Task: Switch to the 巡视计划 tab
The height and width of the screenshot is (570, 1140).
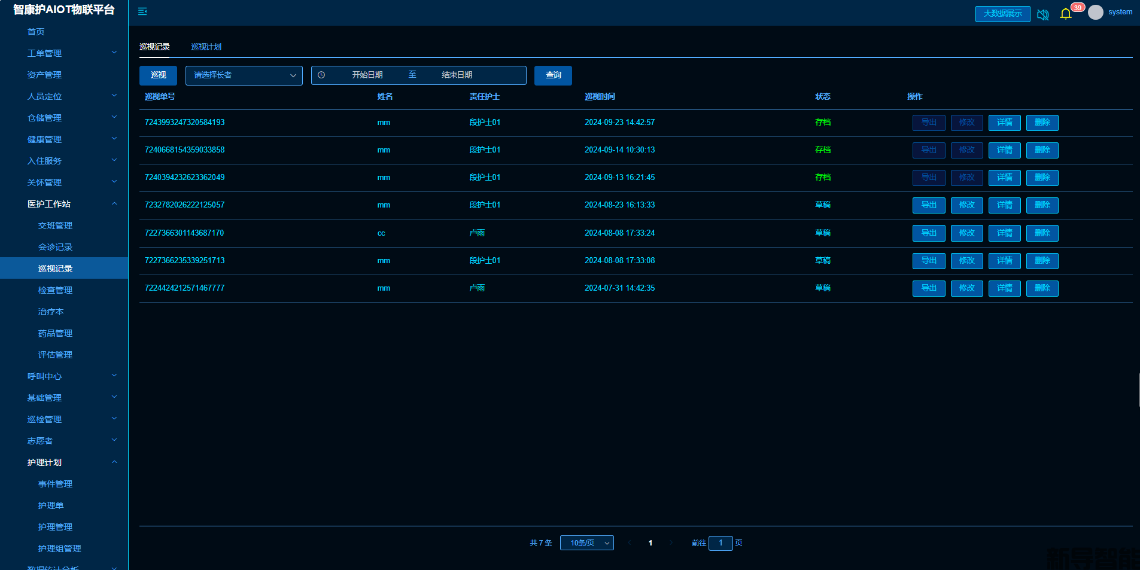Action: [x=206, y=47]
